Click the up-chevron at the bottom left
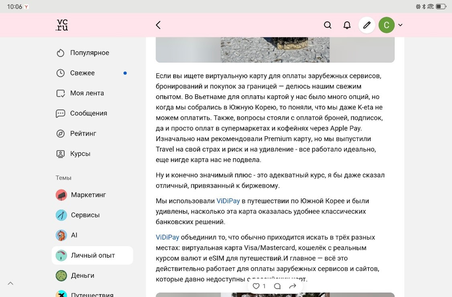This screenshot has height=297, width=452. click(x=11, y=283)
